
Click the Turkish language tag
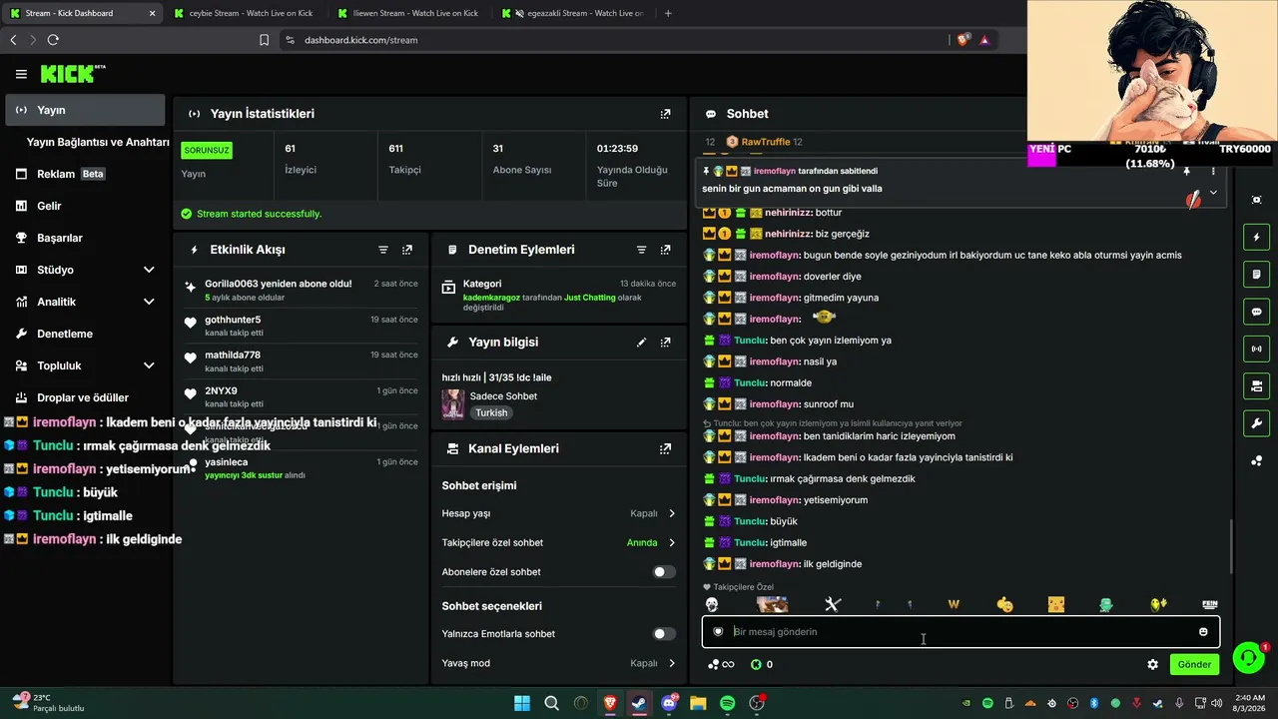[x=491, y=412]
